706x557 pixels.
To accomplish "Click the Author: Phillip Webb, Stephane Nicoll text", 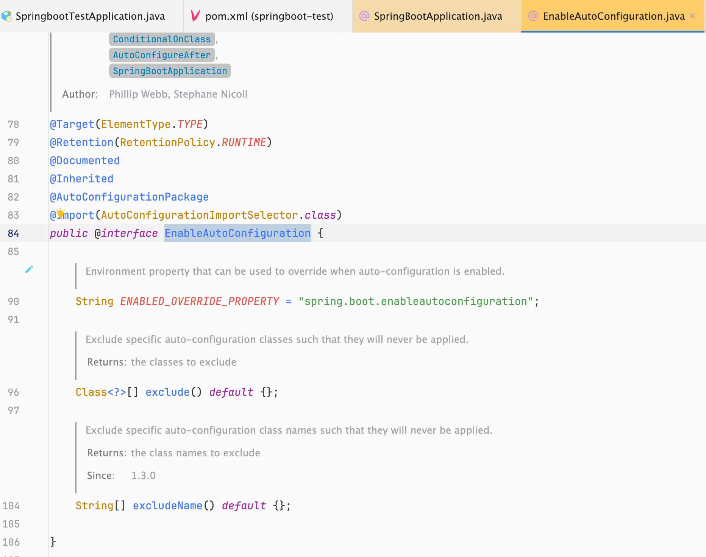I will 155,94.
